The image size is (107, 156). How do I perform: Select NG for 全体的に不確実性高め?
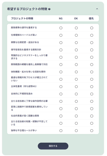(61, 94)
